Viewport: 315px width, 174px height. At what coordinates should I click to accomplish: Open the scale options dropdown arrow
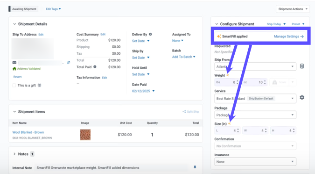coord(293,82)
